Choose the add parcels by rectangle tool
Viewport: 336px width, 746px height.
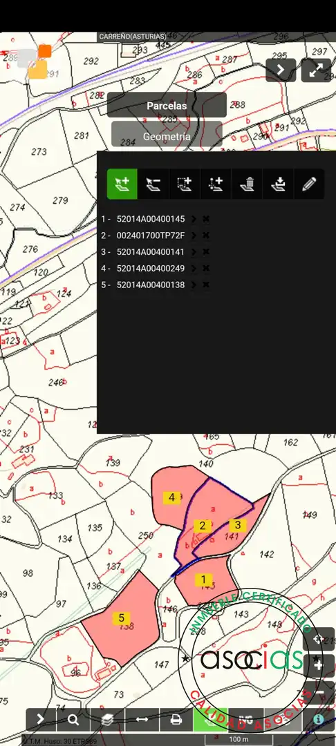[184, 184]
